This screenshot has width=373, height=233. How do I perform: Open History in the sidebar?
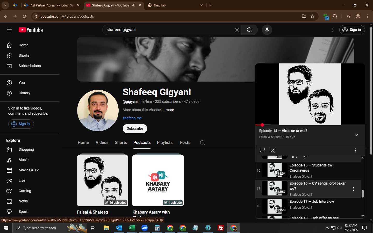coord(30,93)
